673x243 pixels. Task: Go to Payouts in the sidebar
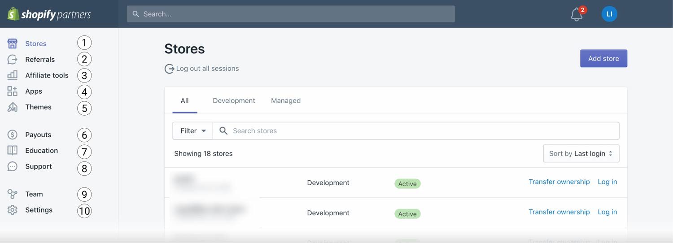(x=38, y=135)
